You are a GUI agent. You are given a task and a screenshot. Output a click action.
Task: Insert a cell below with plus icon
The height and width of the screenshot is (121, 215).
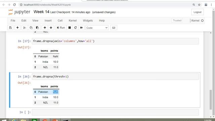[x=17, y=28]
